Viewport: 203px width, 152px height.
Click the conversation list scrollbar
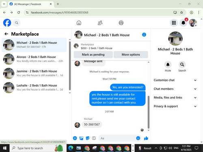[70, 66]
